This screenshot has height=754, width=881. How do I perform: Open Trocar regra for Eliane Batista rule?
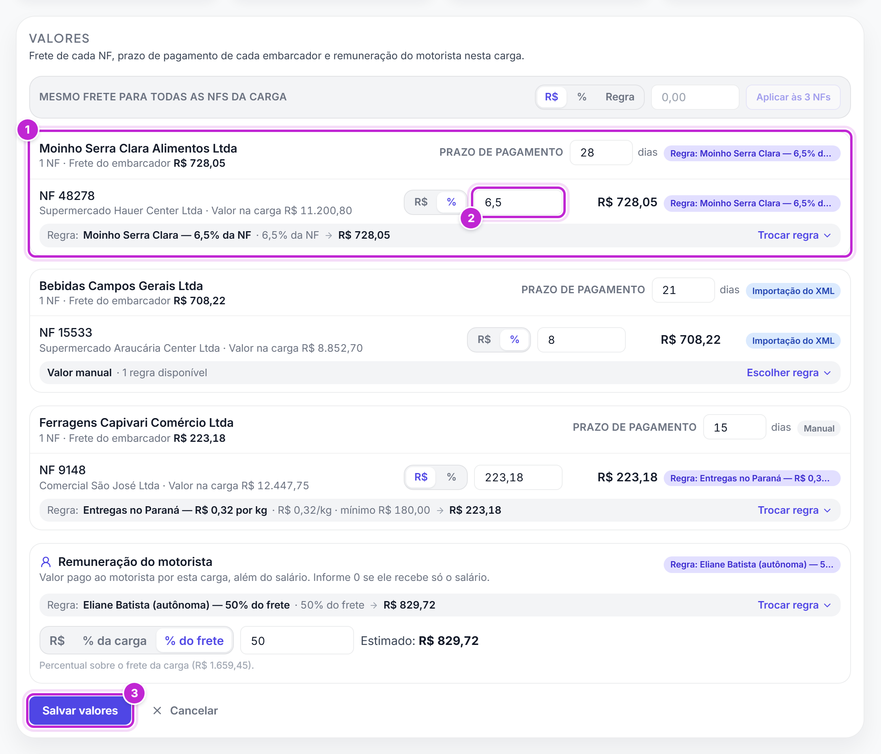[794, 605]
